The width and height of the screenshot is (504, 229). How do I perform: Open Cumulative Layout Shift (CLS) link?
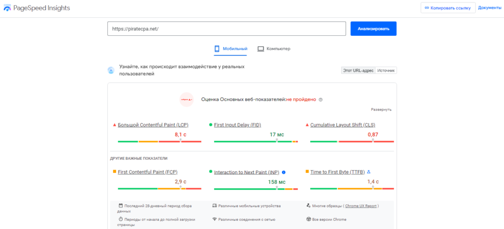343,125
